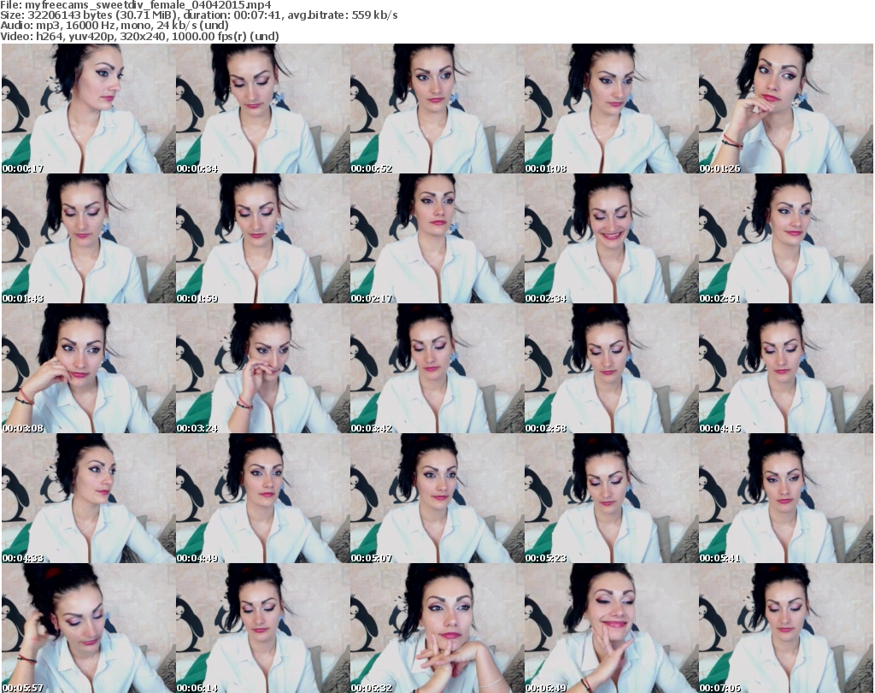This screenshot has height=693, width=875.
Task: Select the thumbnail timestamped 00:01:26
Action: (x=786, y=109)
